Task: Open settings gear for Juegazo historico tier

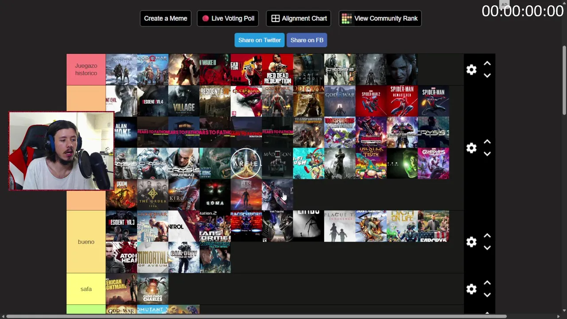Action: click(x=471, y=70)
